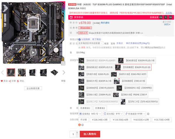Image resolution: width=175 pixels, height=139 pixels.
Task: Click the help question icon beside warranty options
Action: click(148, 114)
